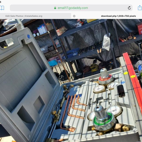This screenshot has height=142, width=142.
Task: Click the yellow dot sticker near the red level
Action: tap(126, 73)
